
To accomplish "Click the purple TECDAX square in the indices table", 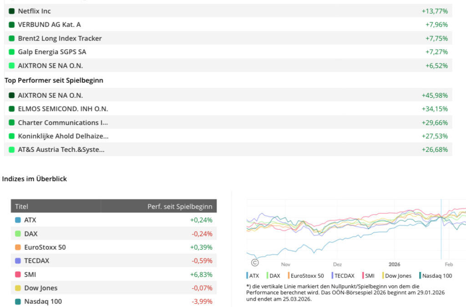I will [18, 261].
